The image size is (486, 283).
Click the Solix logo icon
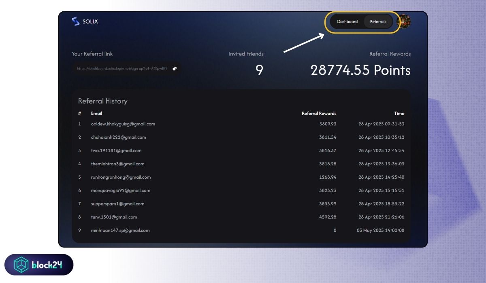(x=75, y=21)
